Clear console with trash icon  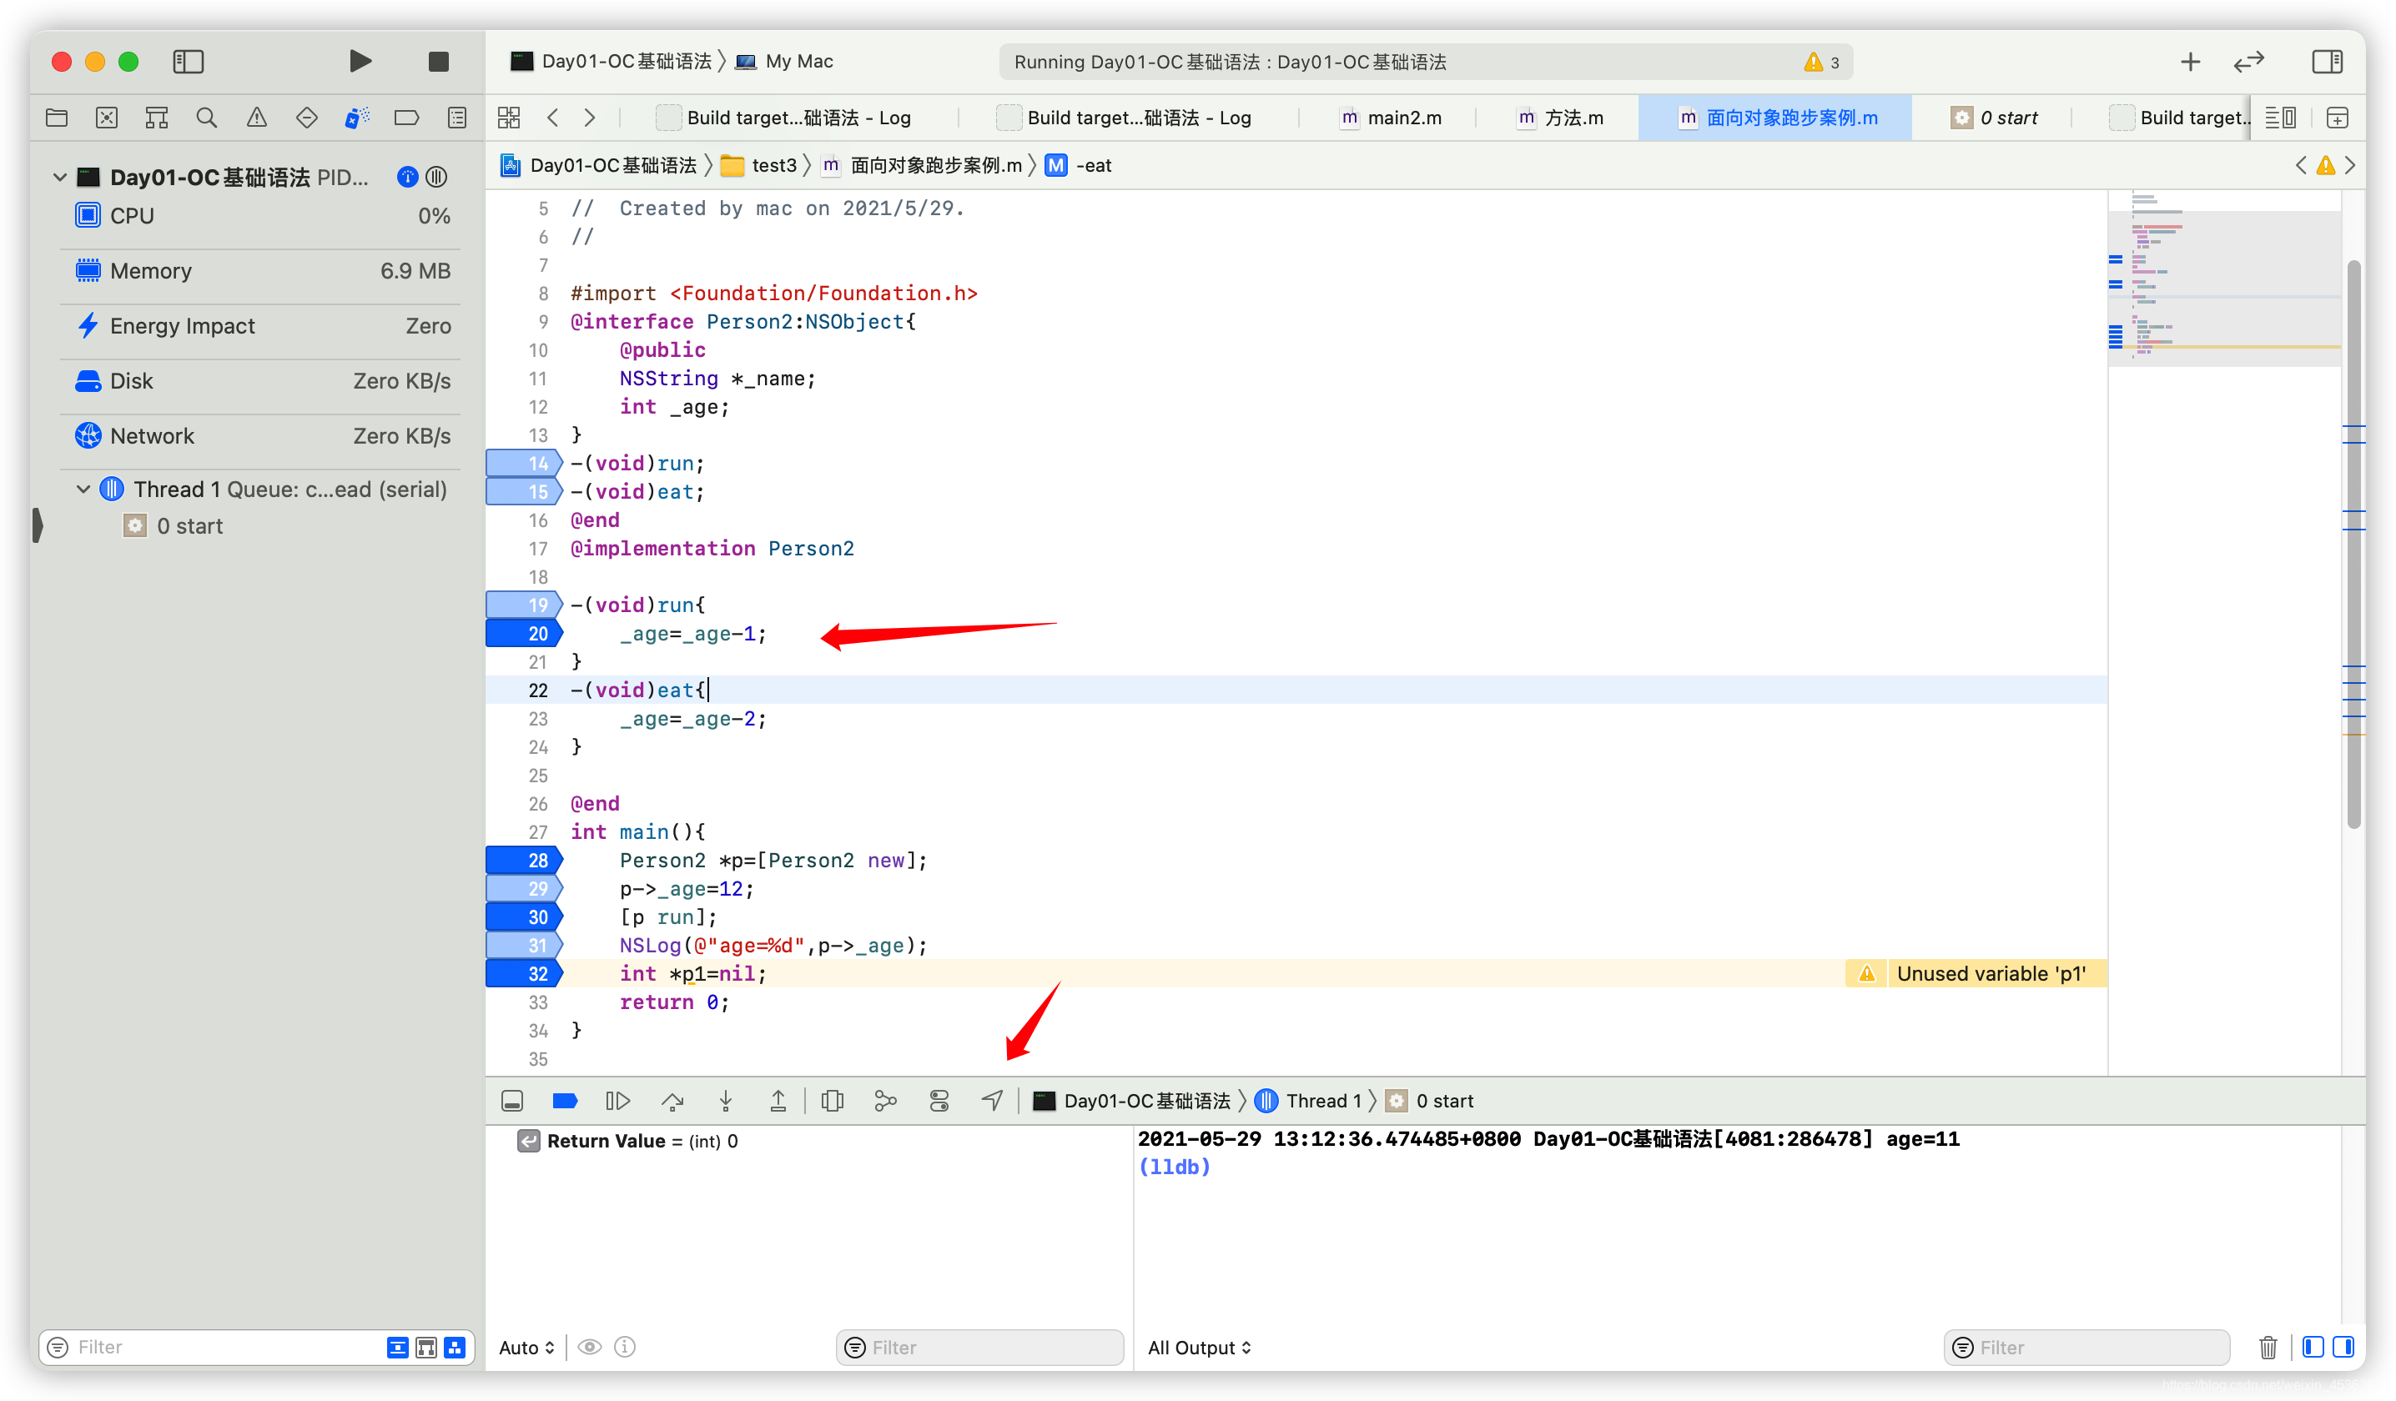[x=2268, y=1347]
